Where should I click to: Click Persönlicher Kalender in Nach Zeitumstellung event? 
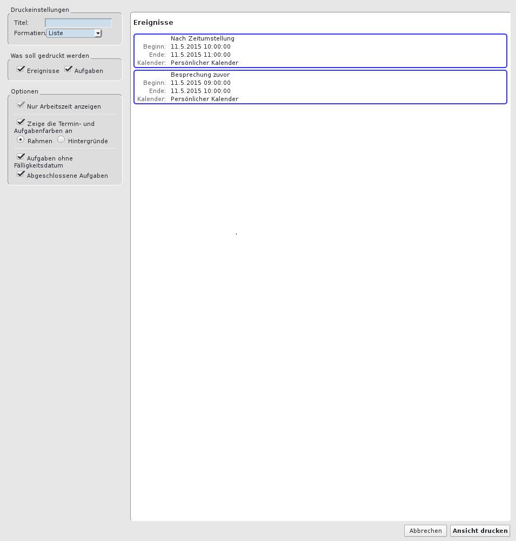204,63
